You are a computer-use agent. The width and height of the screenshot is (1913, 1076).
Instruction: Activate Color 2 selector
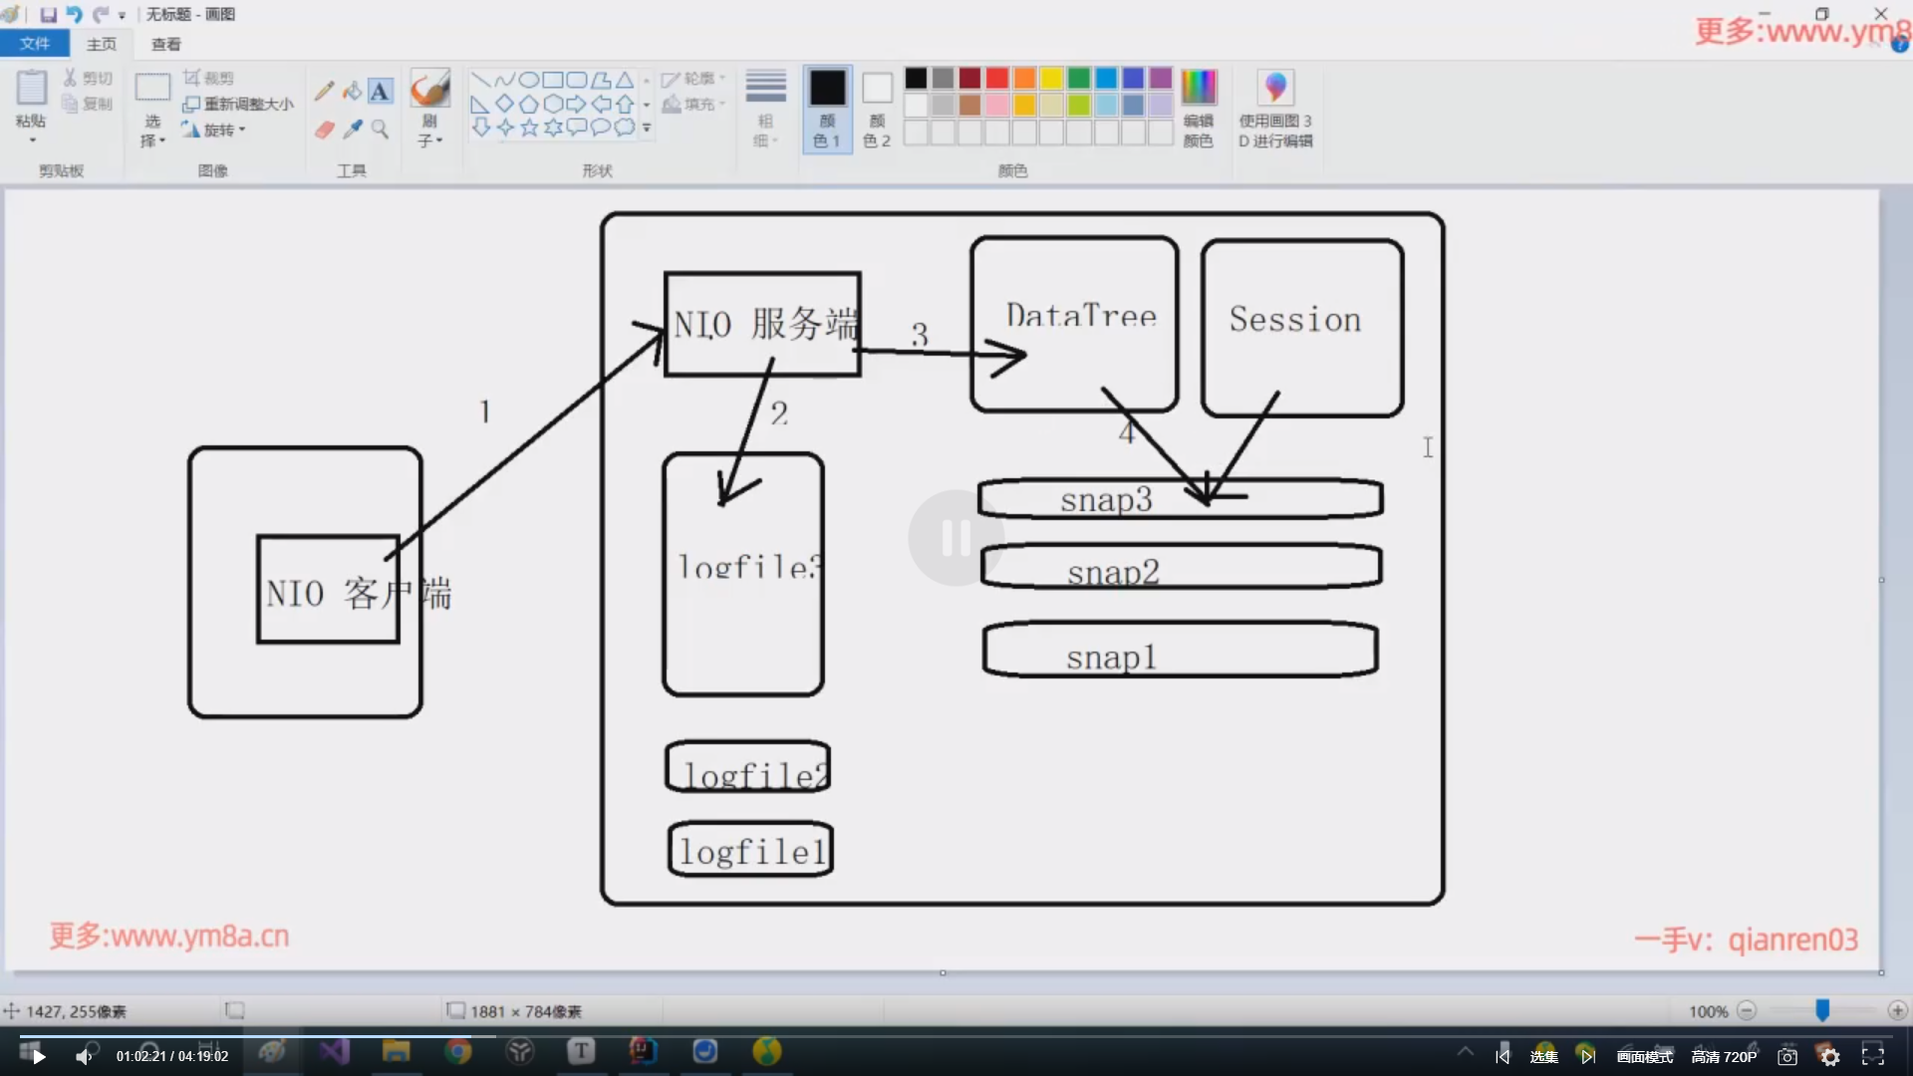tap(877, 108)
